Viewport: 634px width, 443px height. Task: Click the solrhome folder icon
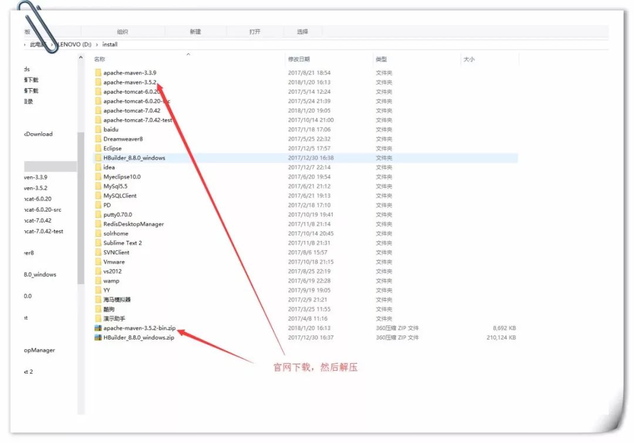(98, 233)
